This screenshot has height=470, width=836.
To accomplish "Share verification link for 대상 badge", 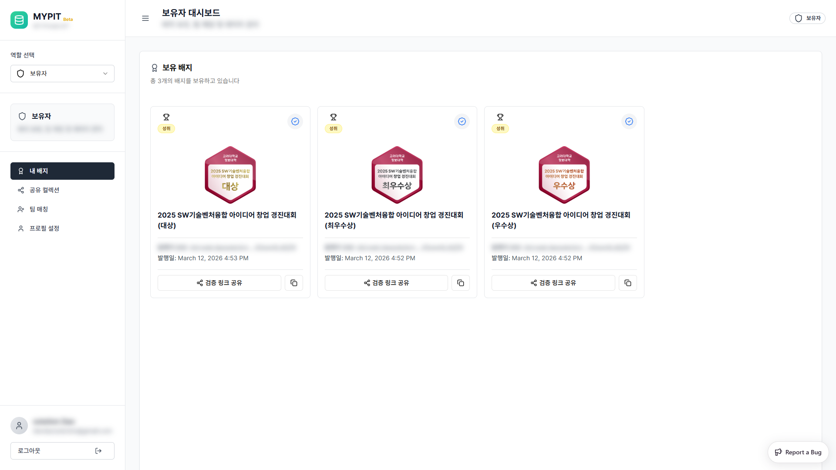I will (x=219, y=283).
